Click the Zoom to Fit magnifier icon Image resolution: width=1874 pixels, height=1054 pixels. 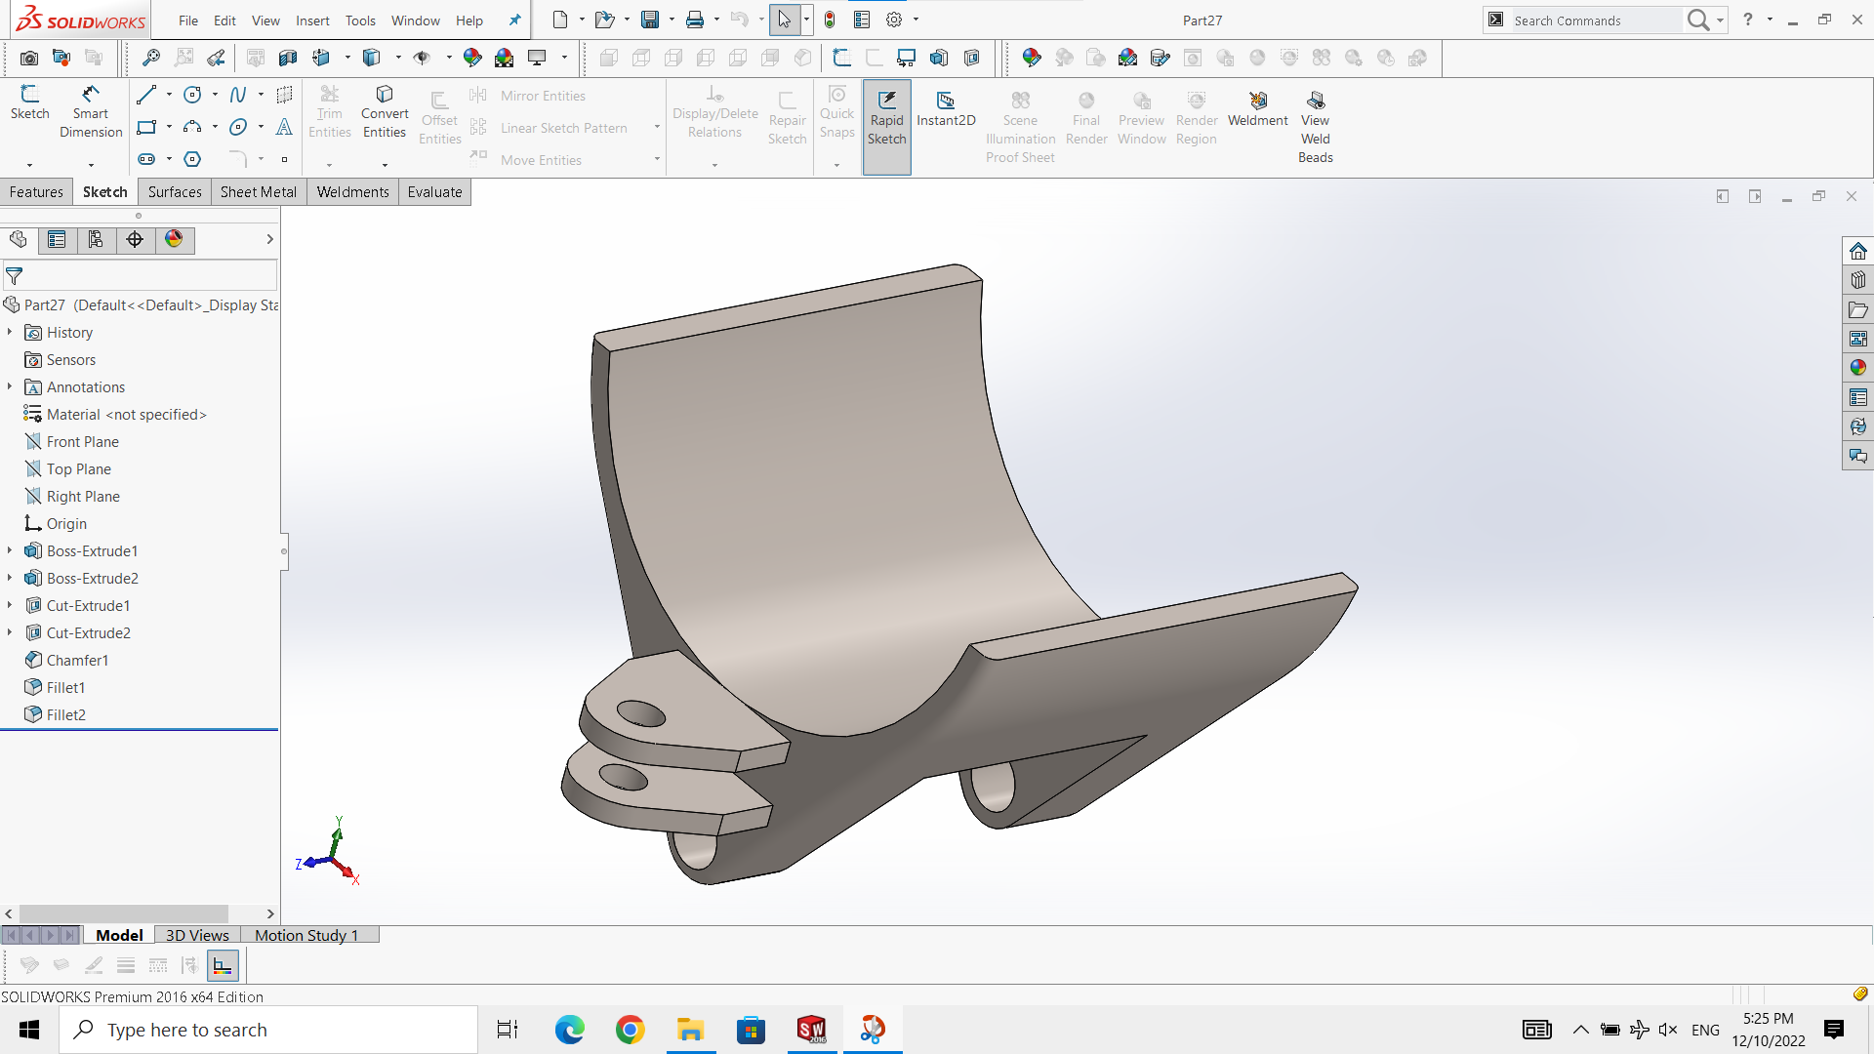coord(151,58)
